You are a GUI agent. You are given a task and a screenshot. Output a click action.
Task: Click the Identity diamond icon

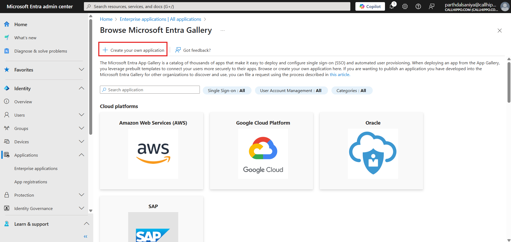[x=7, y=88]
